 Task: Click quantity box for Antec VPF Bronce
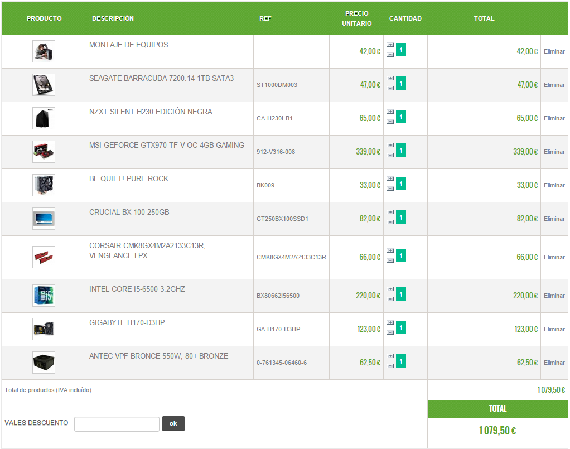pyautogui.click(x=401, y=361)
